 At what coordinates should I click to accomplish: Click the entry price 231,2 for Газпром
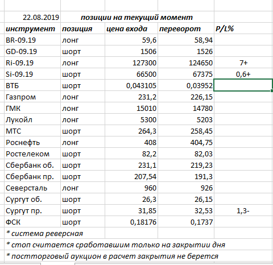coord(131,97)
